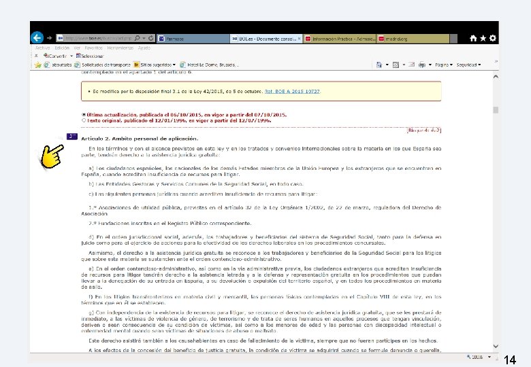Viewport: 531px width, 367px height.
Task: Click the 'Artículo 2. Ámbito personal de aplicación' heading
Action: pos(140,139)
